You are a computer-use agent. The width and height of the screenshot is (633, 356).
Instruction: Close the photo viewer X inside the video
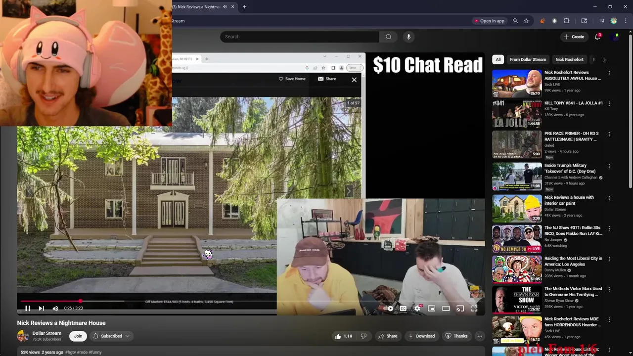pyautogui.click(x=354, y=80)
